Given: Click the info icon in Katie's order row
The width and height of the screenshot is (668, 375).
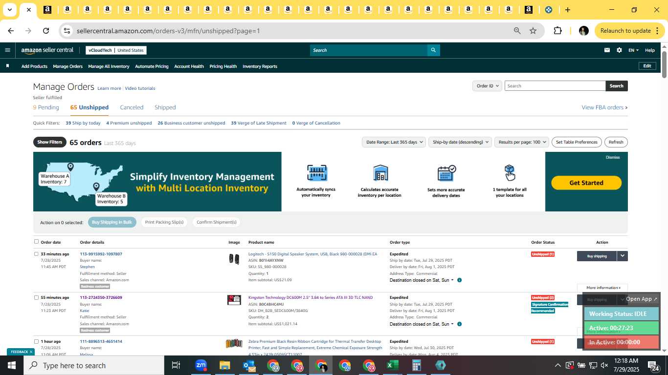Looking at the screenshot, I should point(459,324).
